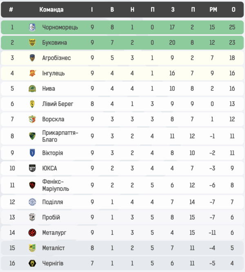Click the Чорноморець team logo
This screenshot has width=245, height=272.
coord(32,27)
